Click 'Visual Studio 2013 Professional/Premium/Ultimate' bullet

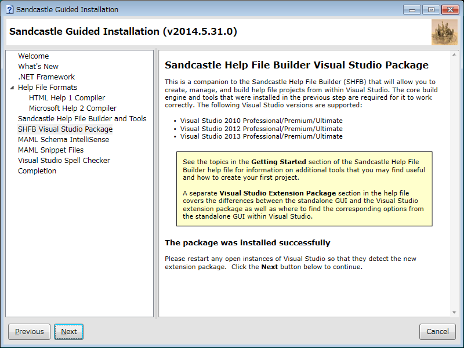pos(262,136)
